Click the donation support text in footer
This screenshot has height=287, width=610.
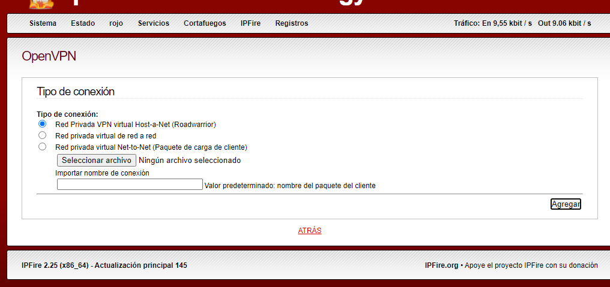531,265
